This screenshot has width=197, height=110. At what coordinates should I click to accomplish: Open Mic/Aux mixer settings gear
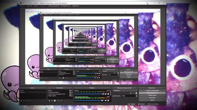click(x=108, y=94)
